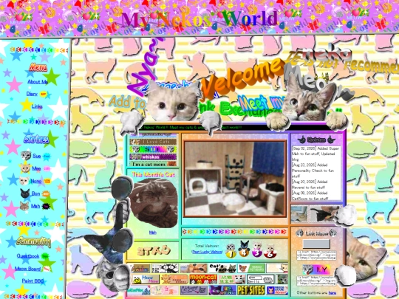
Task: Click the Aug 20 Reversi update entry
Action: 310,185
